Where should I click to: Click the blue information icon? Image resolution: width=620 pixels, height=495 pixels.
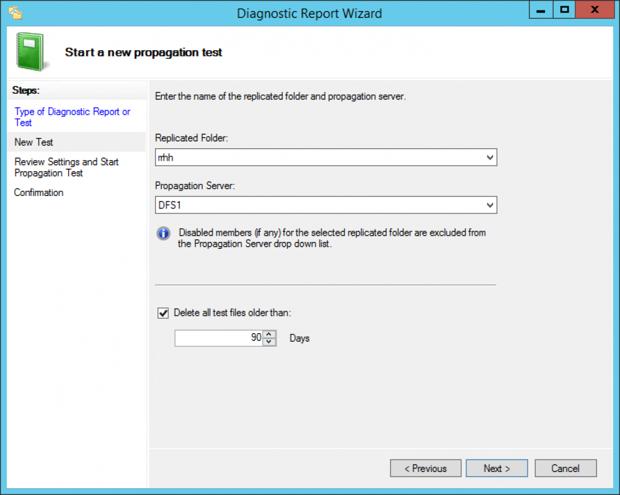164,233
